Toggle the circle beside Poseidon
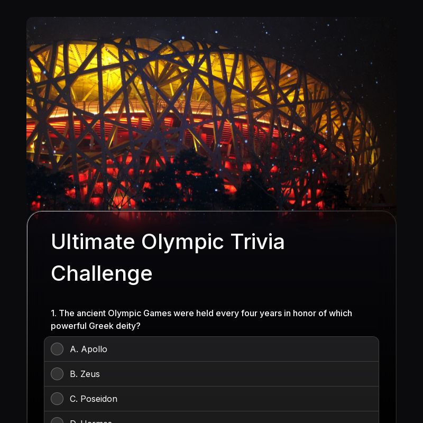Screen dimensions: 423x423 pyautogui.click(x=57, y=399)
